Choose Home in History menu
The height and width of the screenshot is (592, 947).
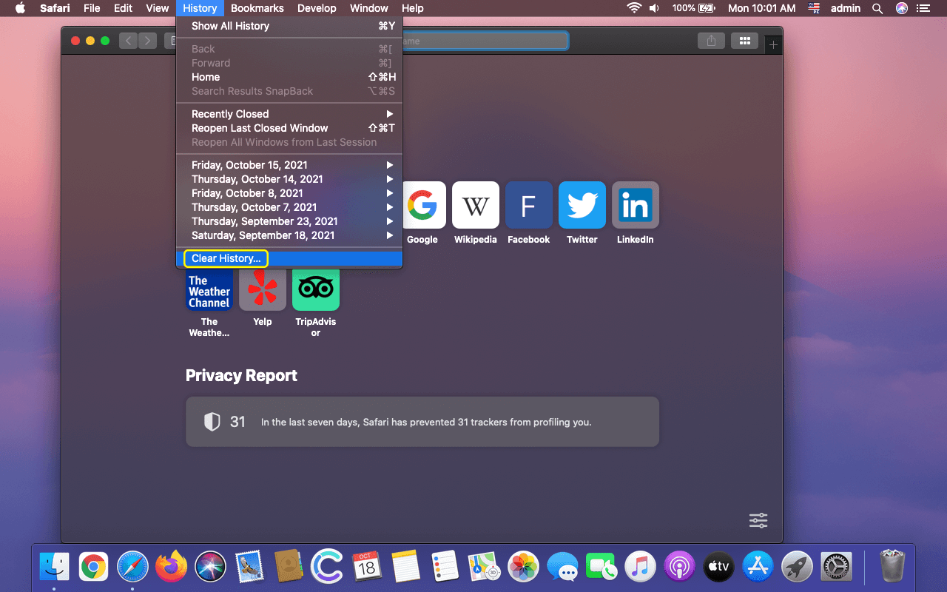pyautogui.click(x=289, y=77)
